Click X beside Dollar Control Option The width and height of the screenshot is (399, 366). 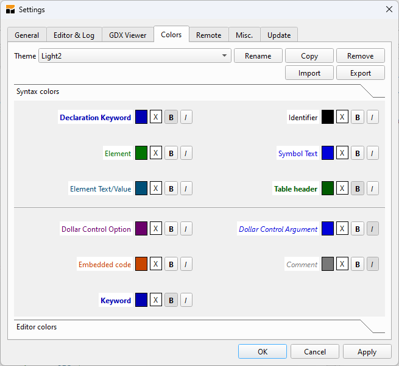(x=156, y=229)
